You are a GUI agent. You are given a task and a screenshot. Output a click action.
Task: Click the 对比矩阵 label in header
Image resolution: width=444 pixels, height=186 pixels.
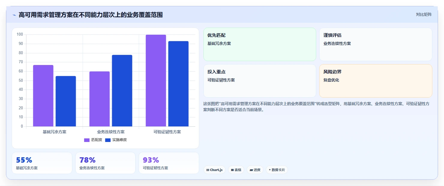(424, 14)
